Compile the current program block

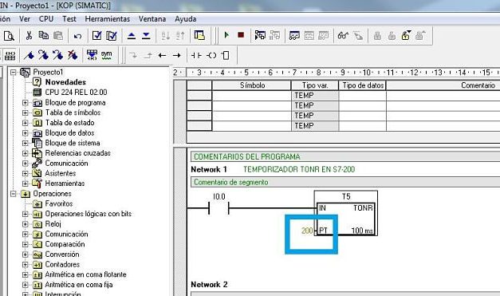[x=96, y=35]
